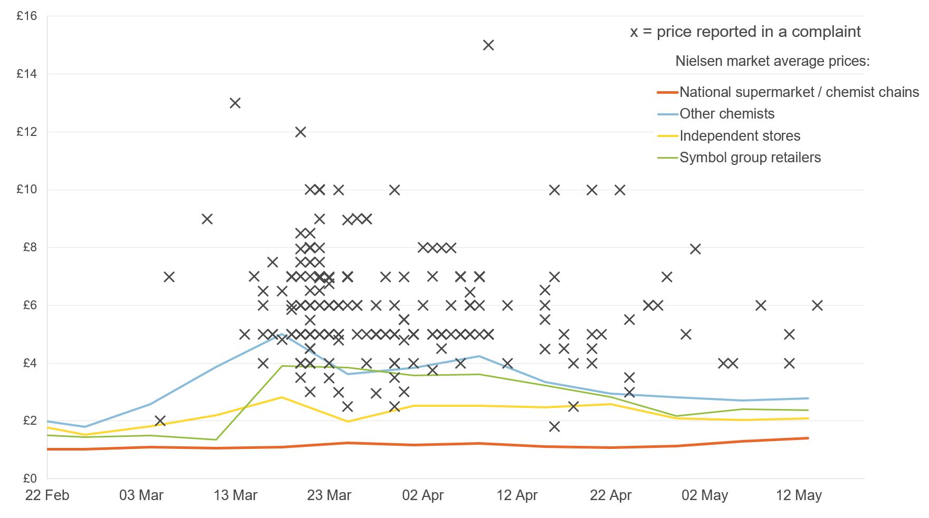Select the green Symbol group retailers line swatch
Screen dimensions: 929x518
(667, 157)
